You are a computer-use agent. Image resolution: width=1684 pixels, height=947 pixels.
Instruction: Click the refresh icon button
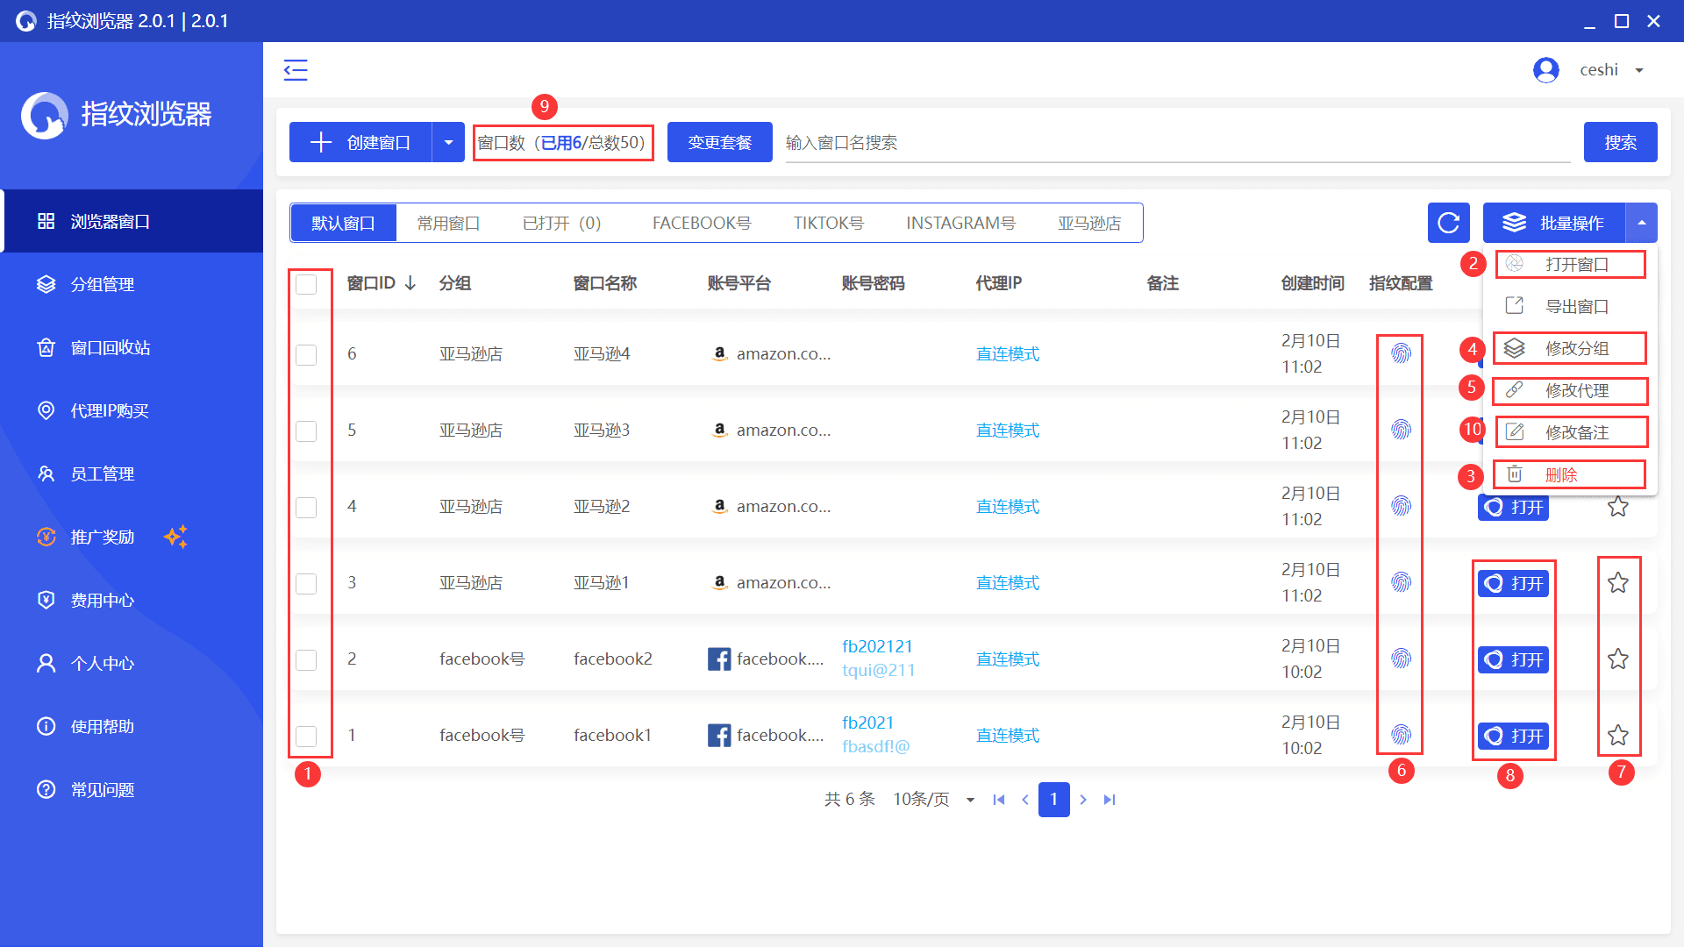1448,223
